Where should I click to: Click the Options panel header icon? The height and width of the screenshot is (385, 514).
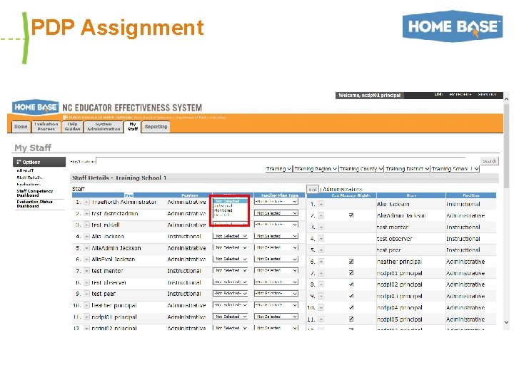tap(19, 162)
